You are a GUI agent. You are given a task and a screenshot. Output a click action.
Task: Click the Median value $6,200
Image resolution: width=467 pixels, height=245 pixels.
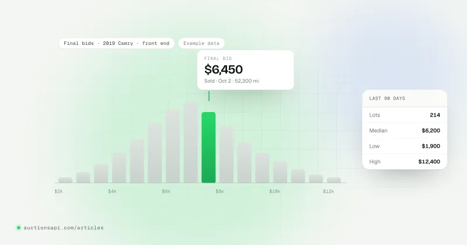[431, 131]
